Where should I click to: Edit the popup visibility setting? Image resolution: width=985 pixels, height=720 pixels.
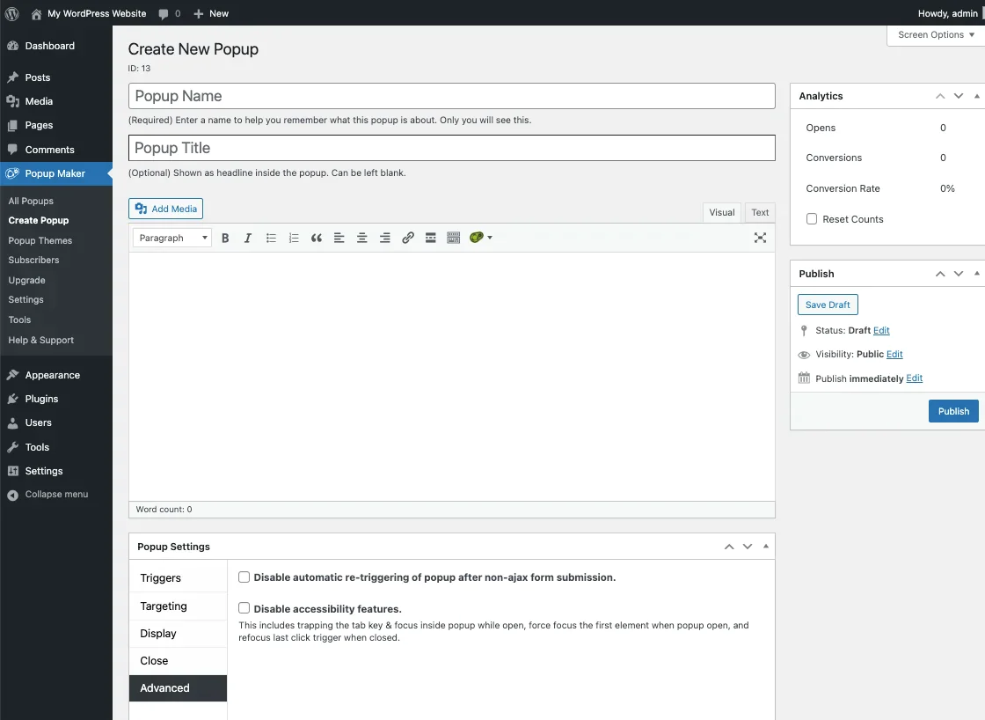(x=894, y=354)
